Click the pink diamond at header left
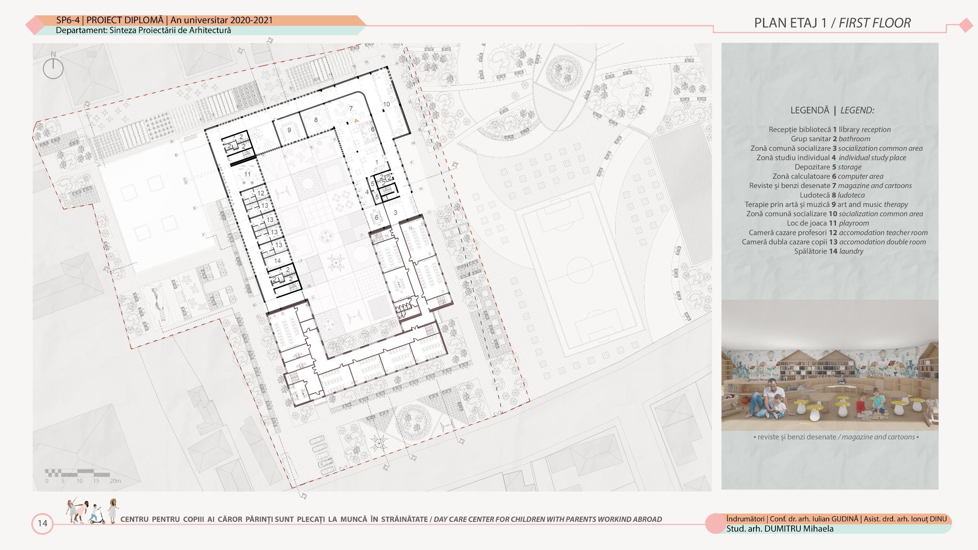This screenshot has width=978, height=550. tap(36, 26)
